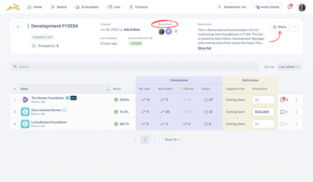Click the Share button
This screenshot has width=313, height=182.
coord(279,27)
